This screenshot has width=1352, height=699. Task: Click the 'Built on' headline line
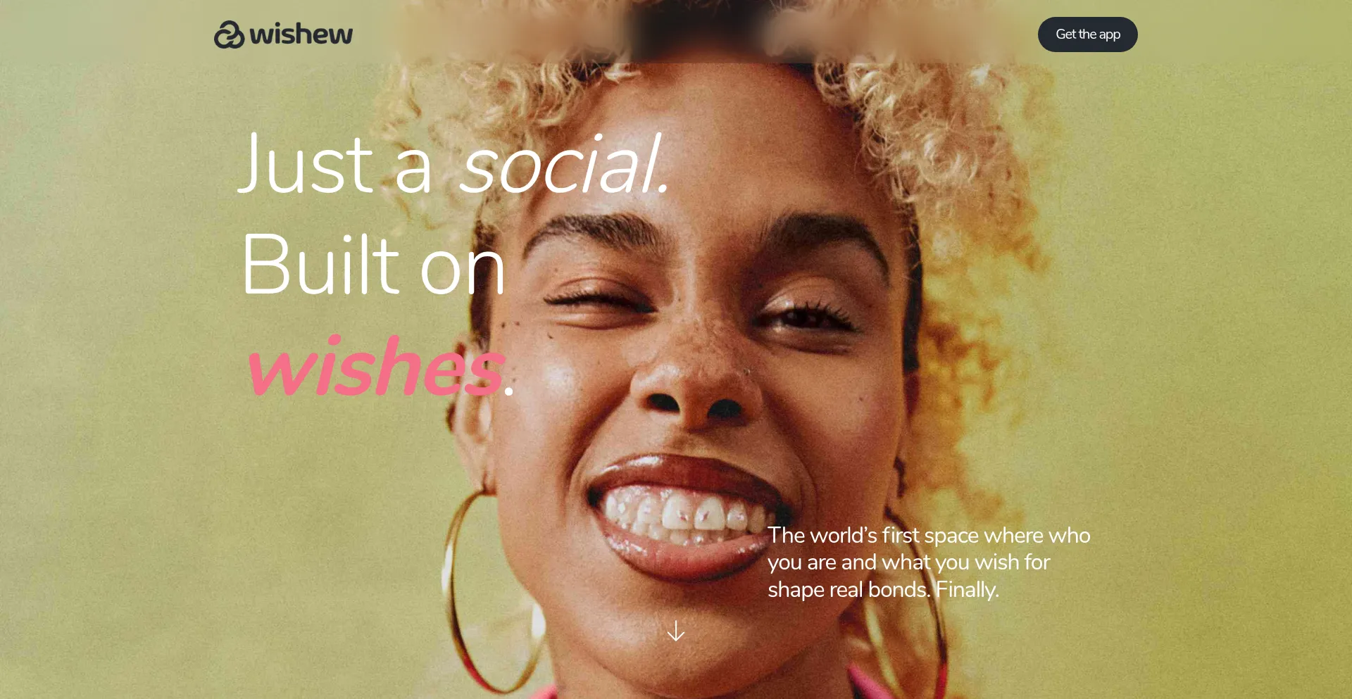click(373, 265)
